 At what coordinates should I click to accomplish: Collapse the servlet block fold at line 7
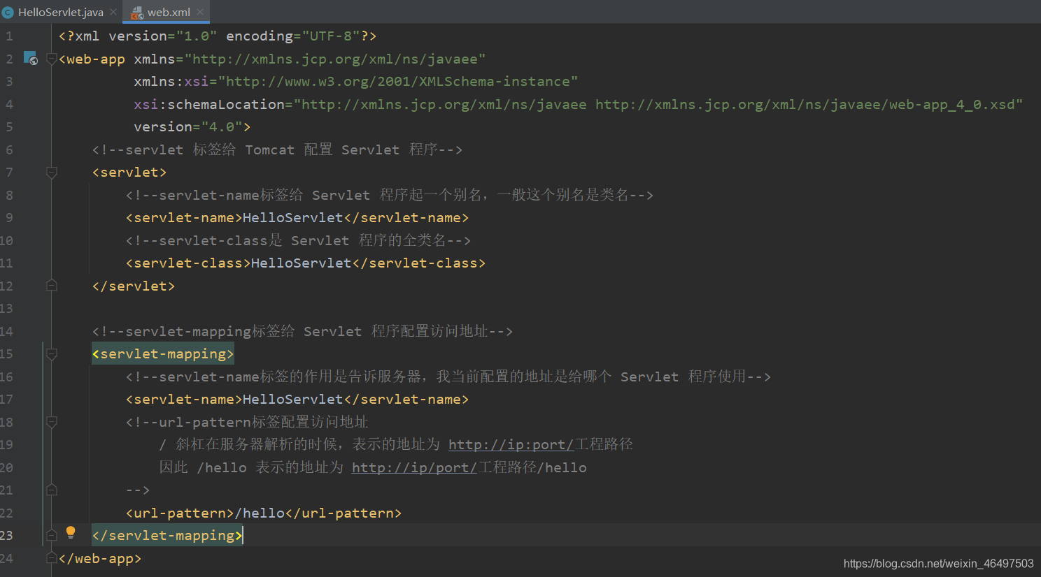pyautogui.click(x=51, y=172)
